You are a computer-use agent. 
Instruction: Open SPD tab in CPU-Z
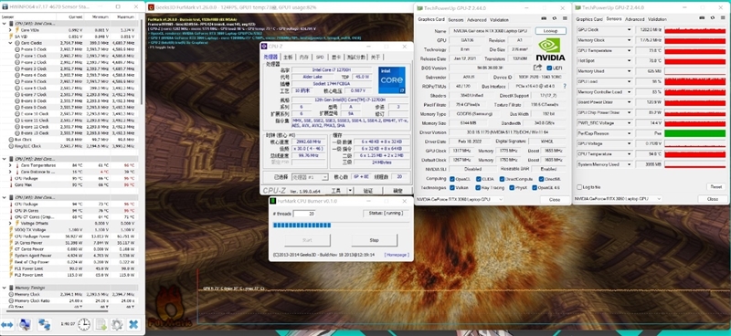coord(320,57)
